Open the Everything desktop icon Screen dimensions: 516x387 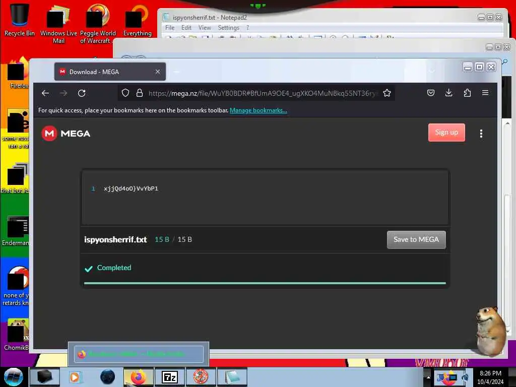point(137,20)
